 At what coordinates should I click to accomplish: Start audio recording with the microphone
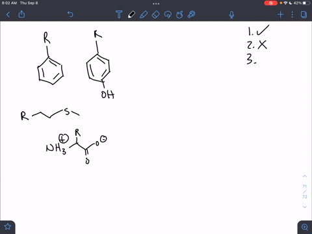(x=231, y=14)
